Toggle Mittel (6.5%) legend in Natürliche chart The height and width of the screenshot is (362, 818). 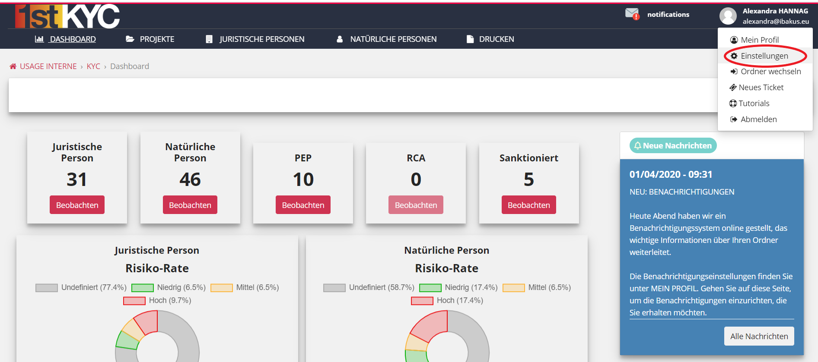(514, 288)
